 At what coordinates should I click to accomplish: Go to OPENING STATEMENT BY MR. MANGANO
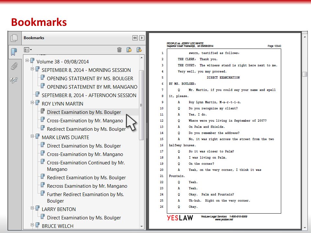coord(92,87)
